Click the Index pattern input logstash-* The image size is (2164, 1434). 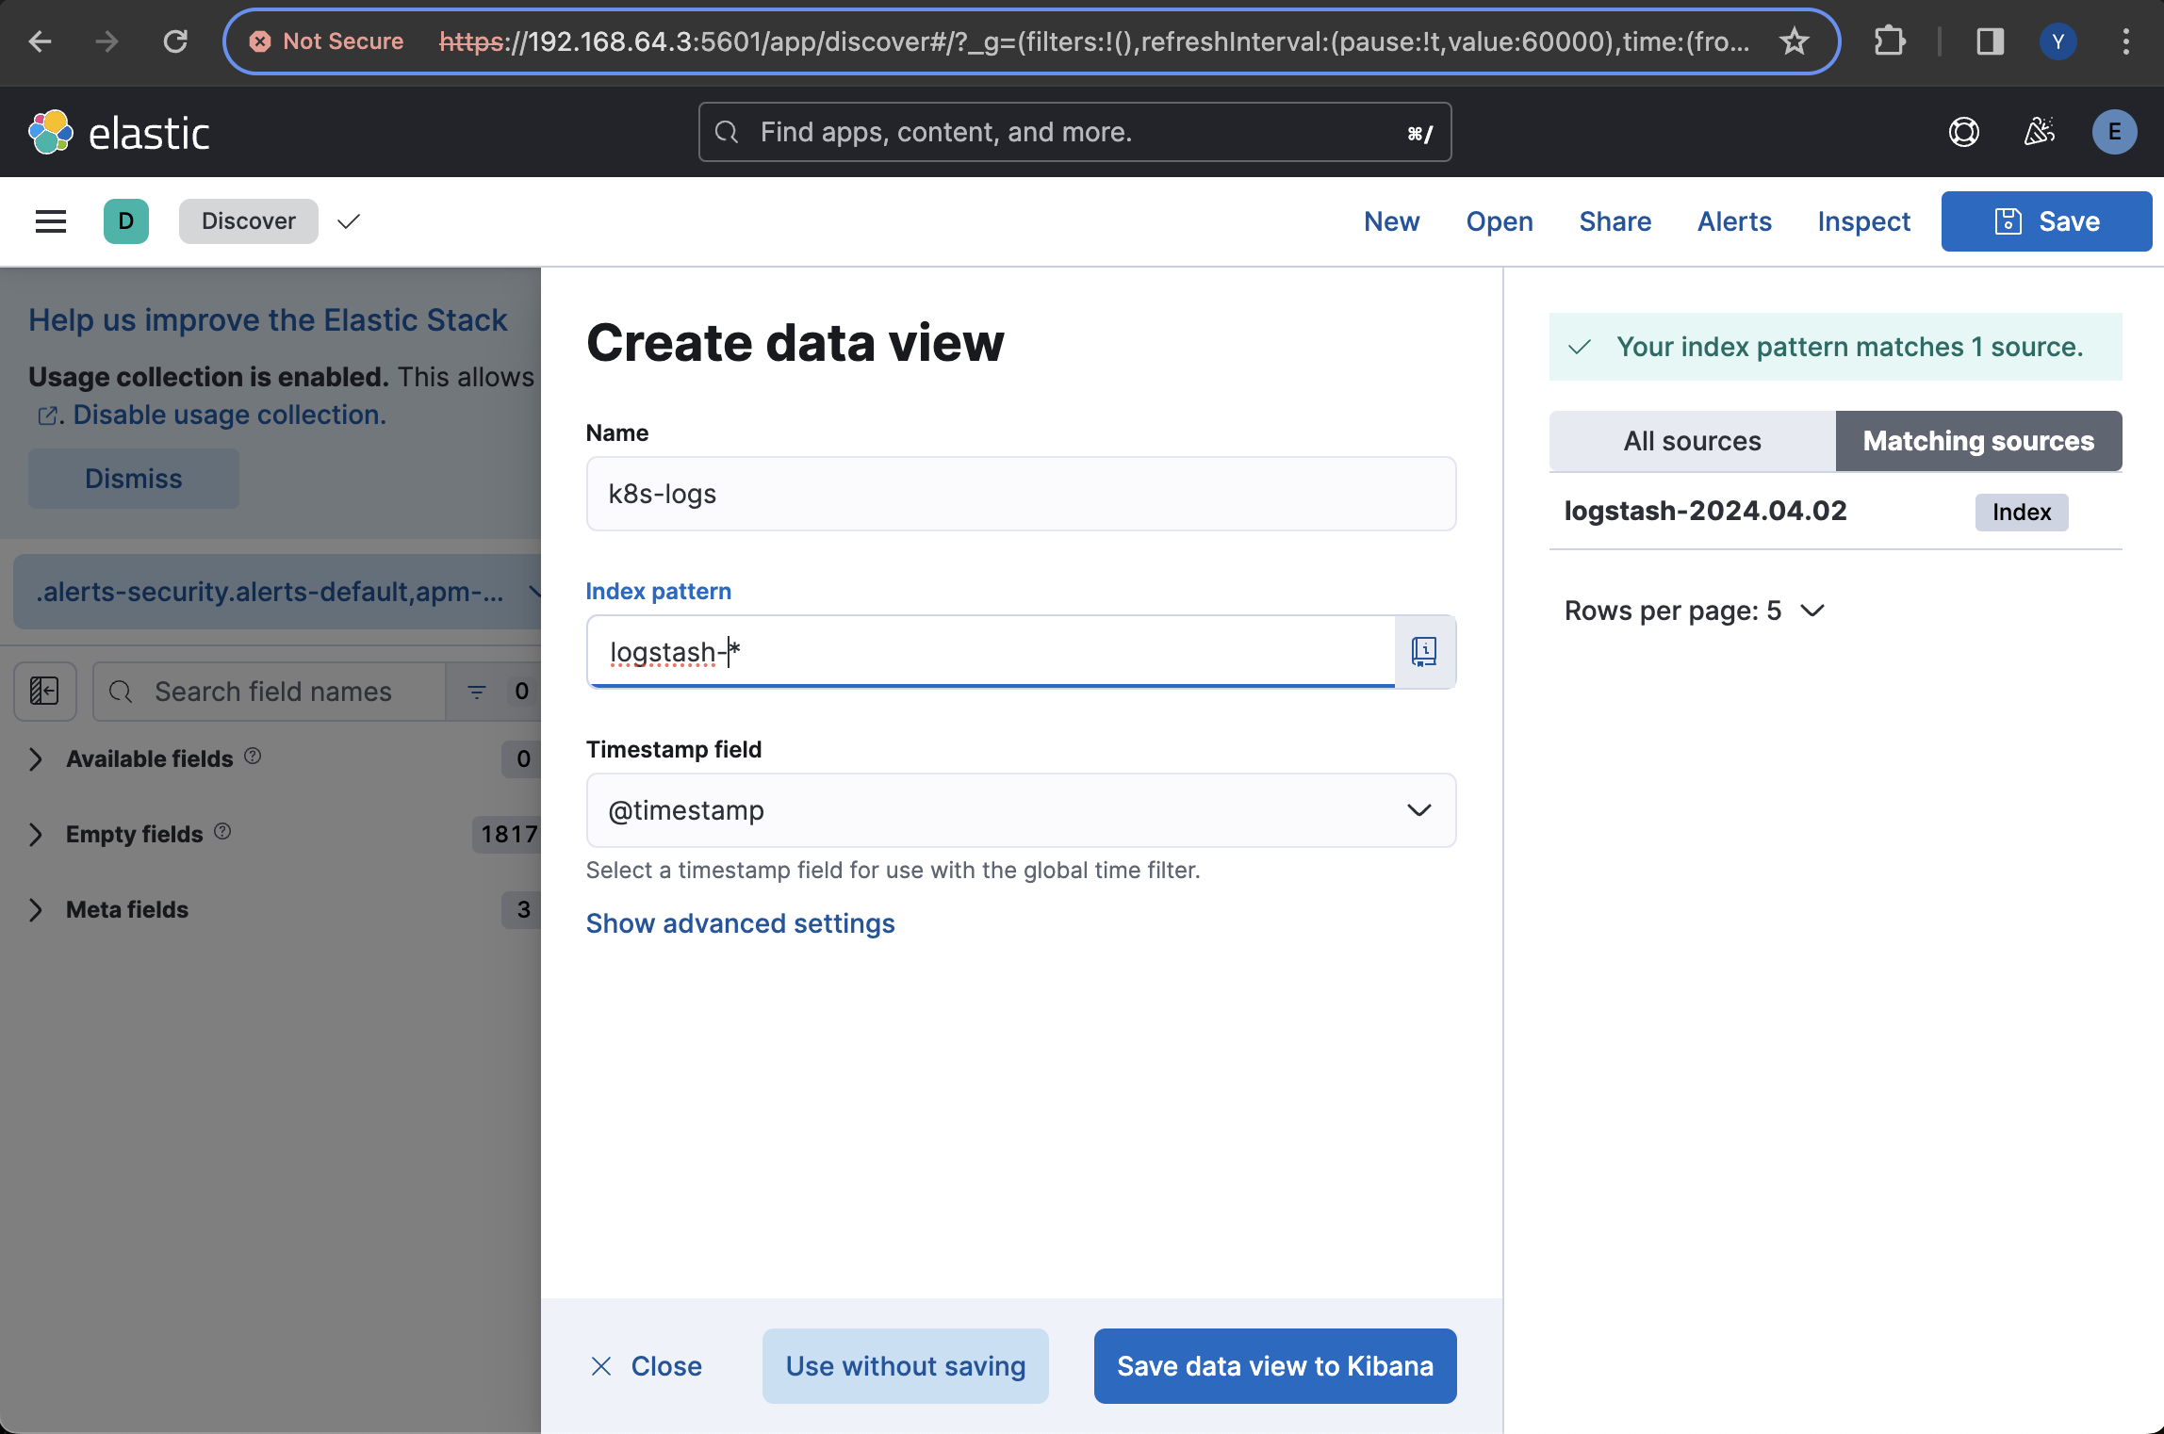990,652
